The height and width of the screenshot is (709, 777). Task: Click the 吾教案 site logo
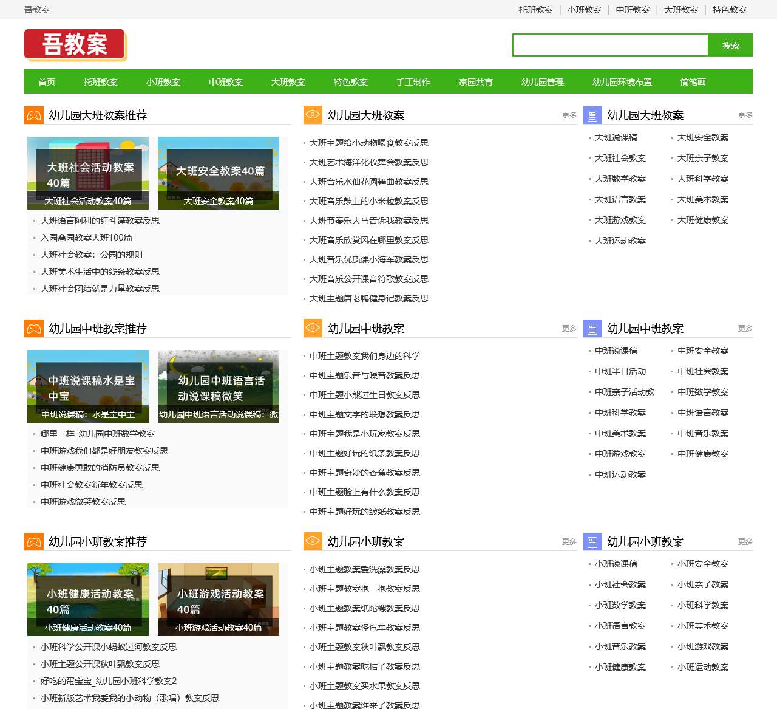(75, 45)
